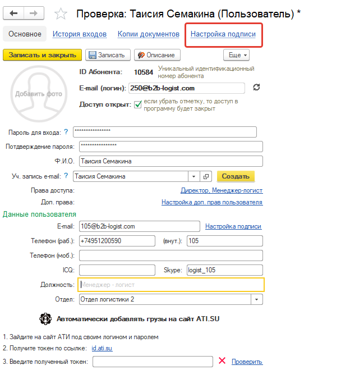
Task: Click the Записать button with the disk icon
Action: 108,55
